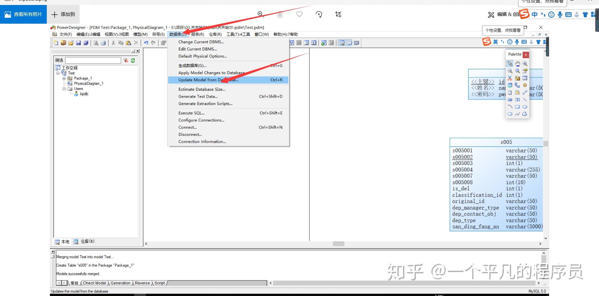Activate the Grabber hand tool in the Palette

pyautogui.click(x=517, y=63)
